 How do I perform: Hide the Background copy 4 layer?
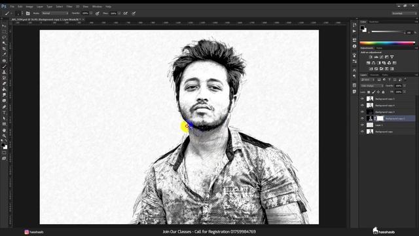point(362,106)
